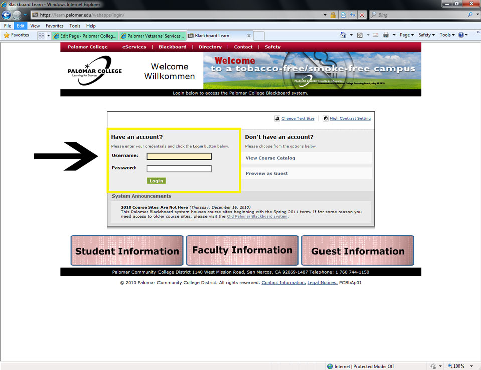Open the Tools menu in the menu bar
481x370 pixels.
(75, 26)
